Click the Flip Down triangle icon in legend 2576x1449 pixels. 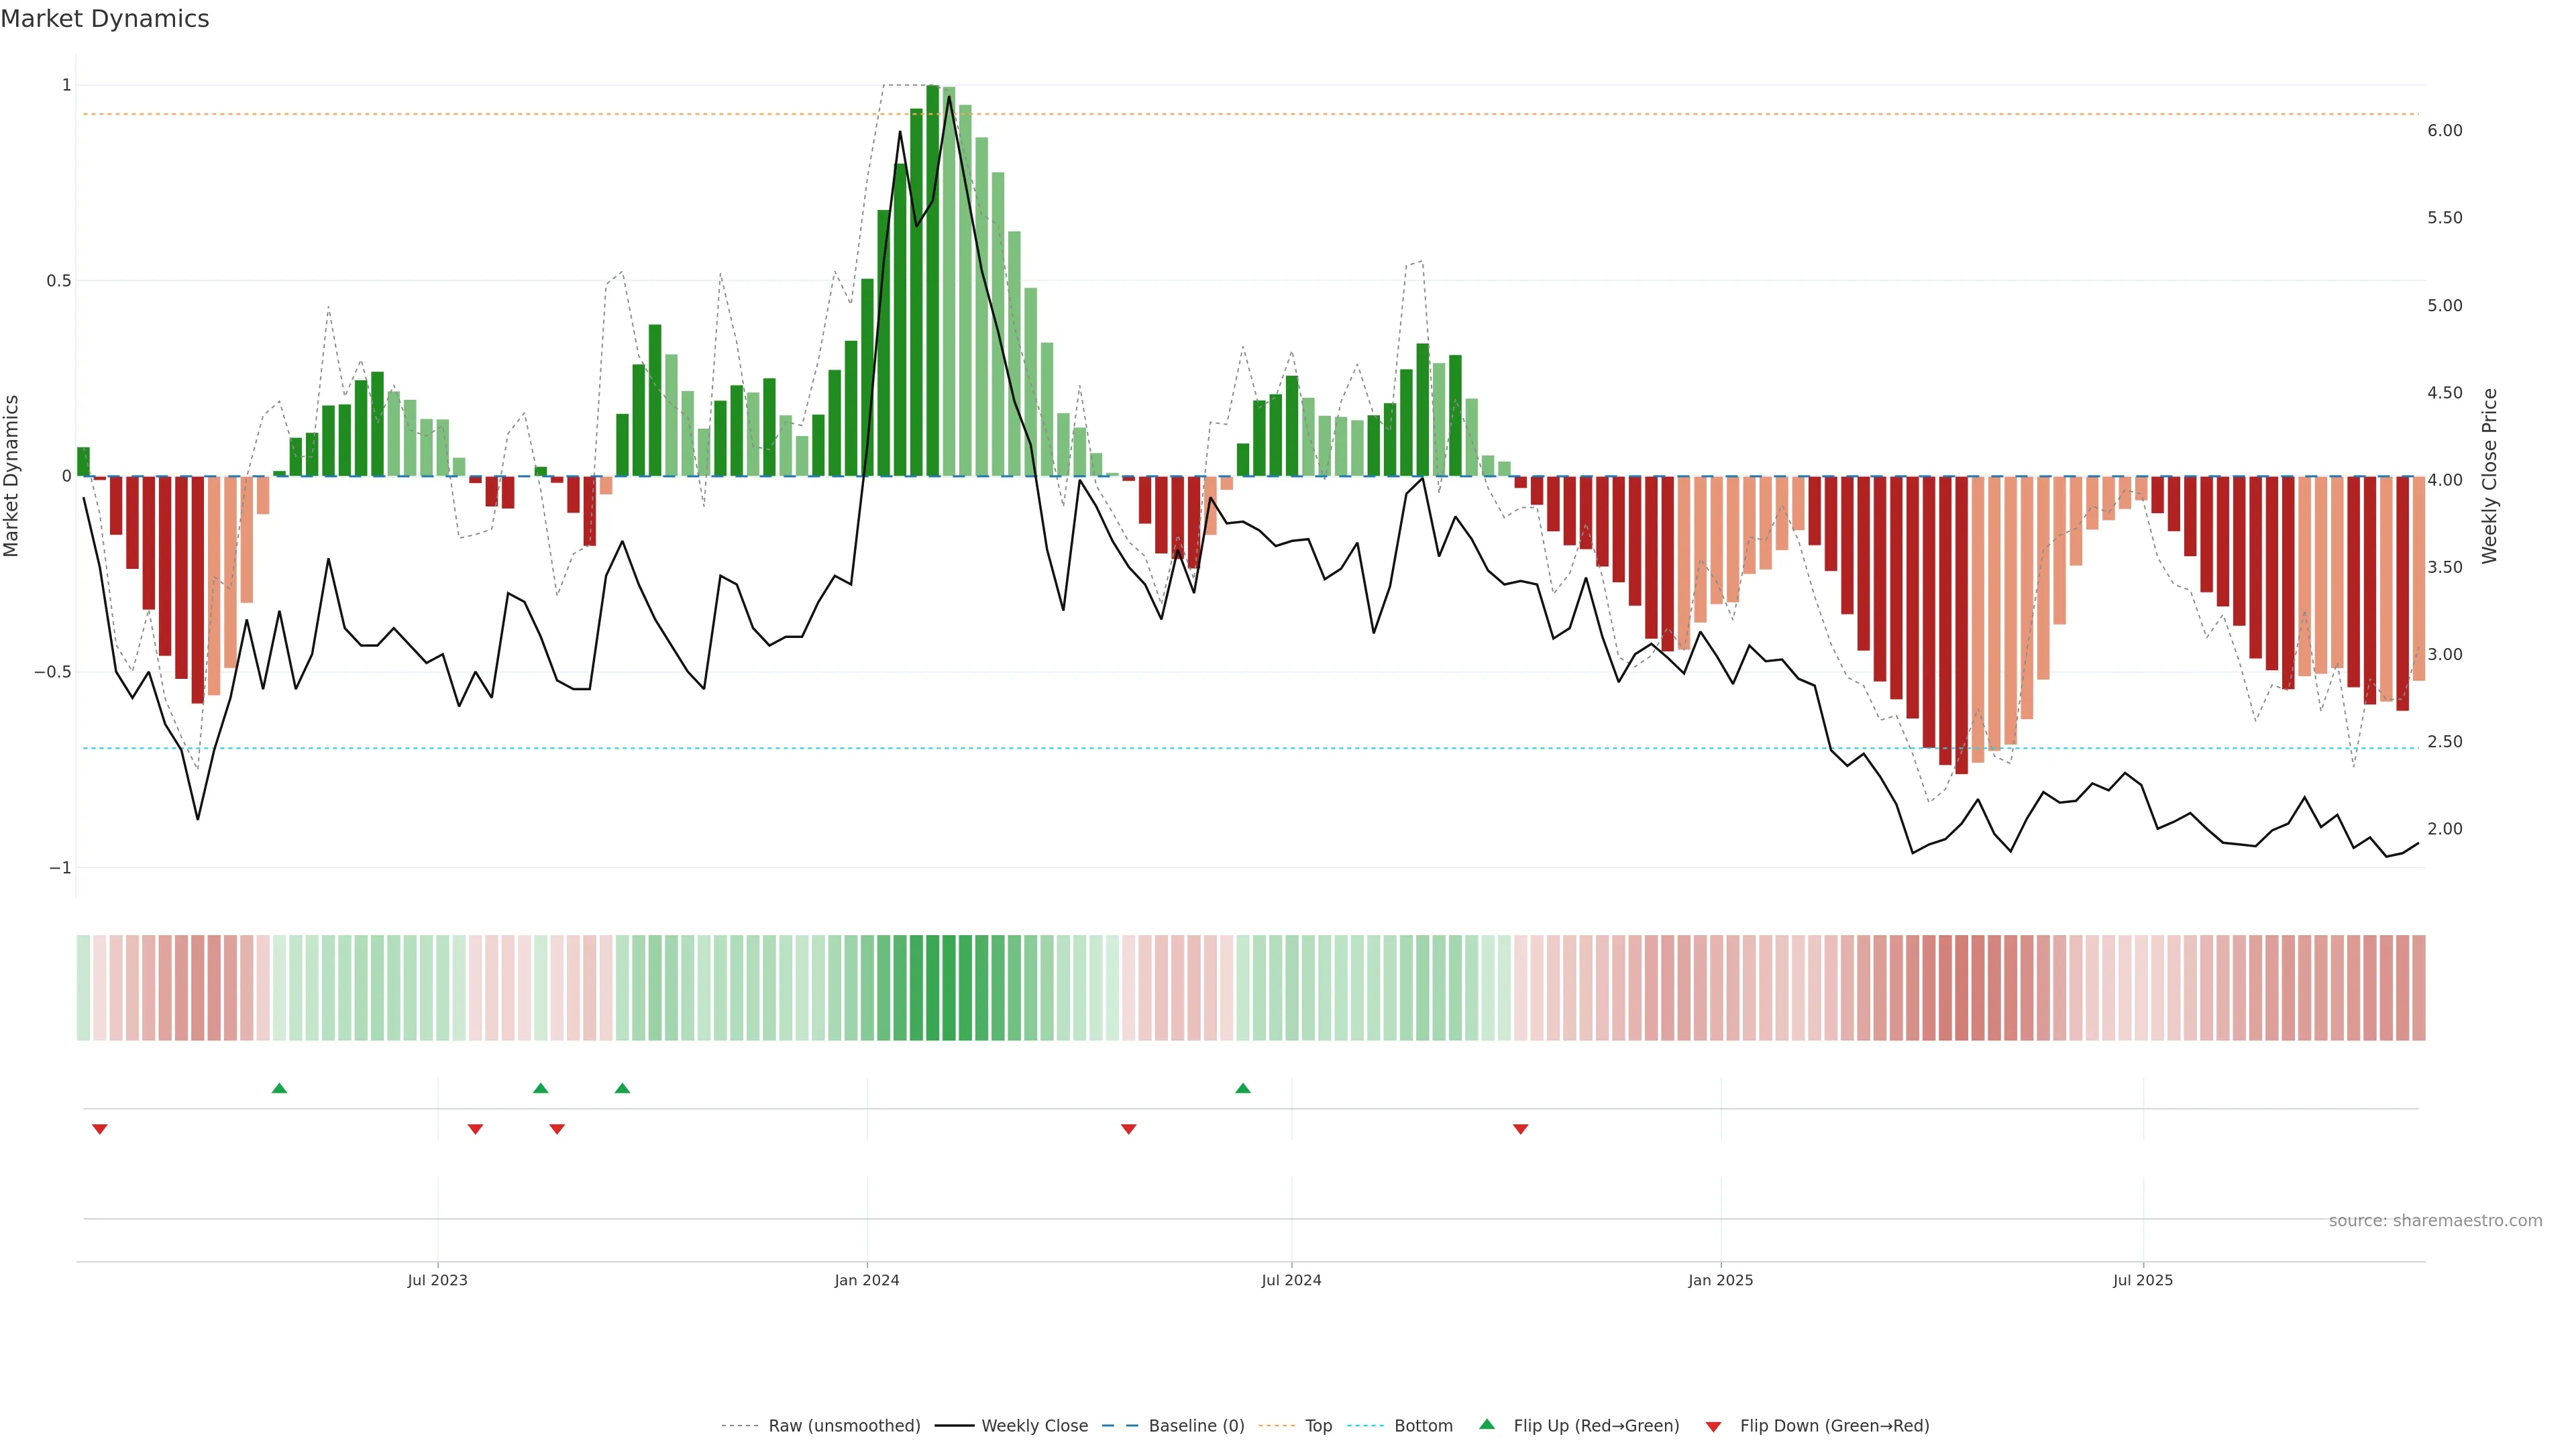pos(1713,1426)
